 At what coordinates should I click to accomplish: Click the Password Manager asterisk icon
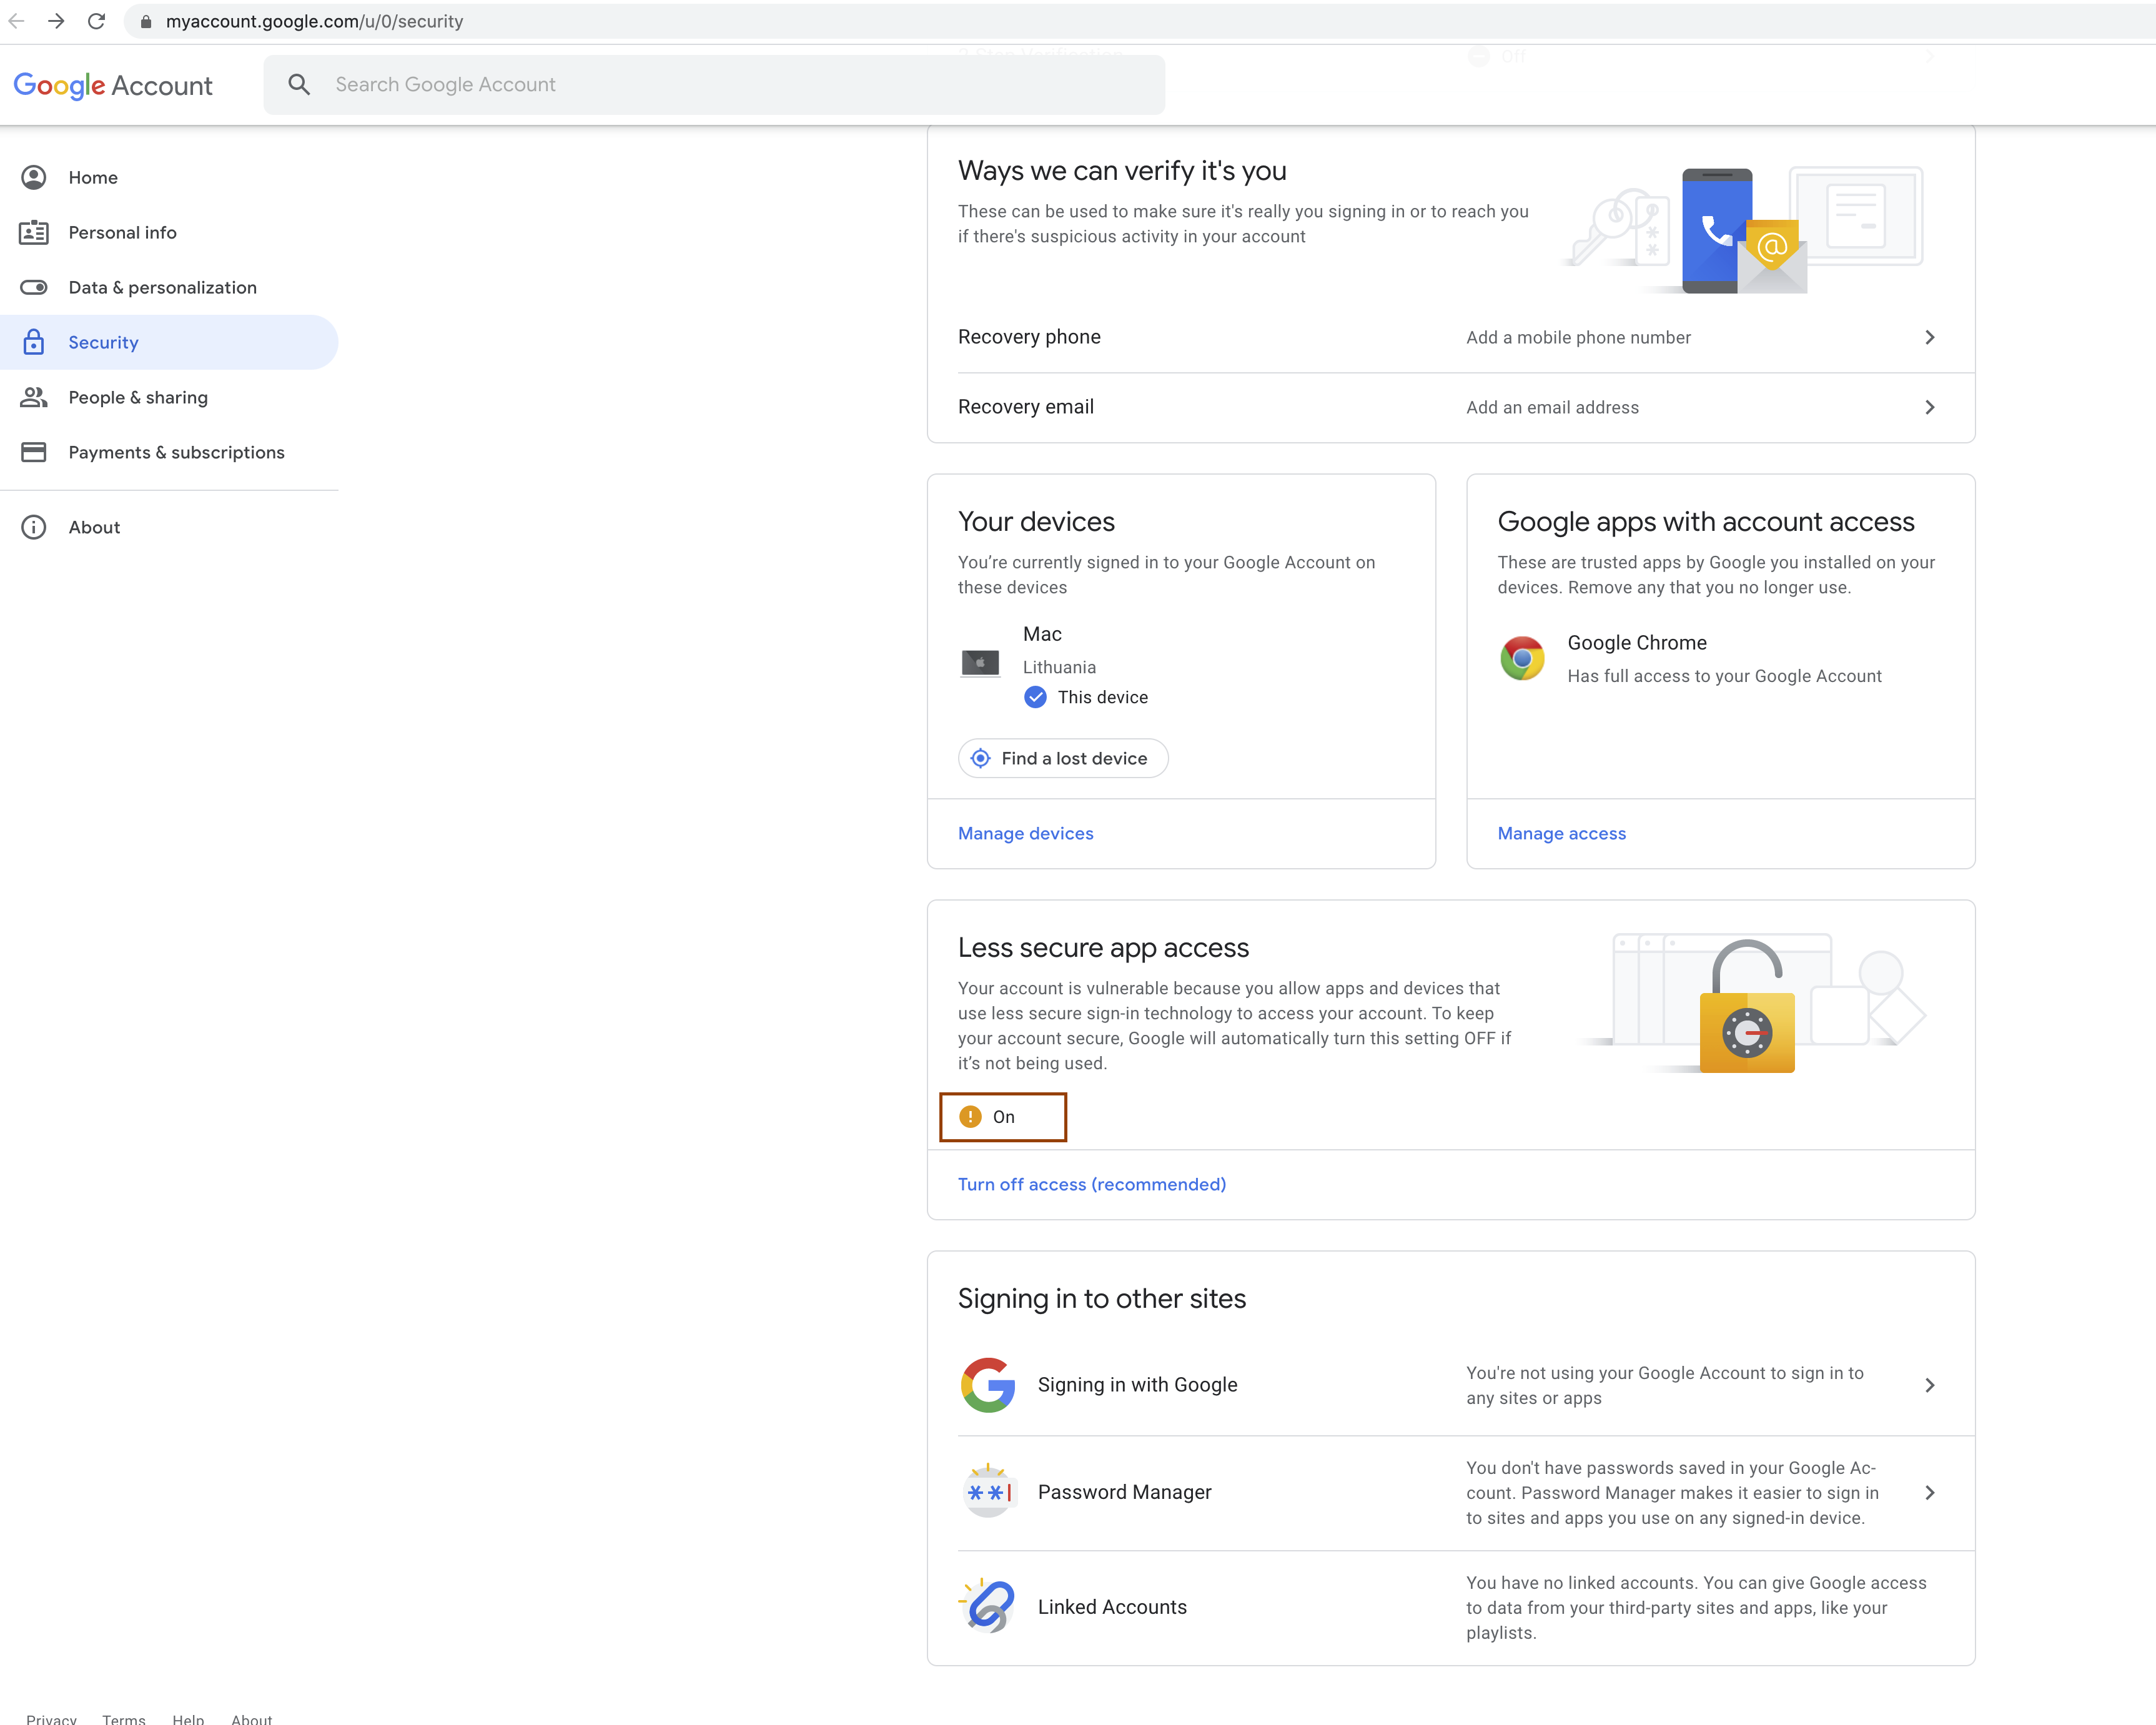[x=988, y=1492]
